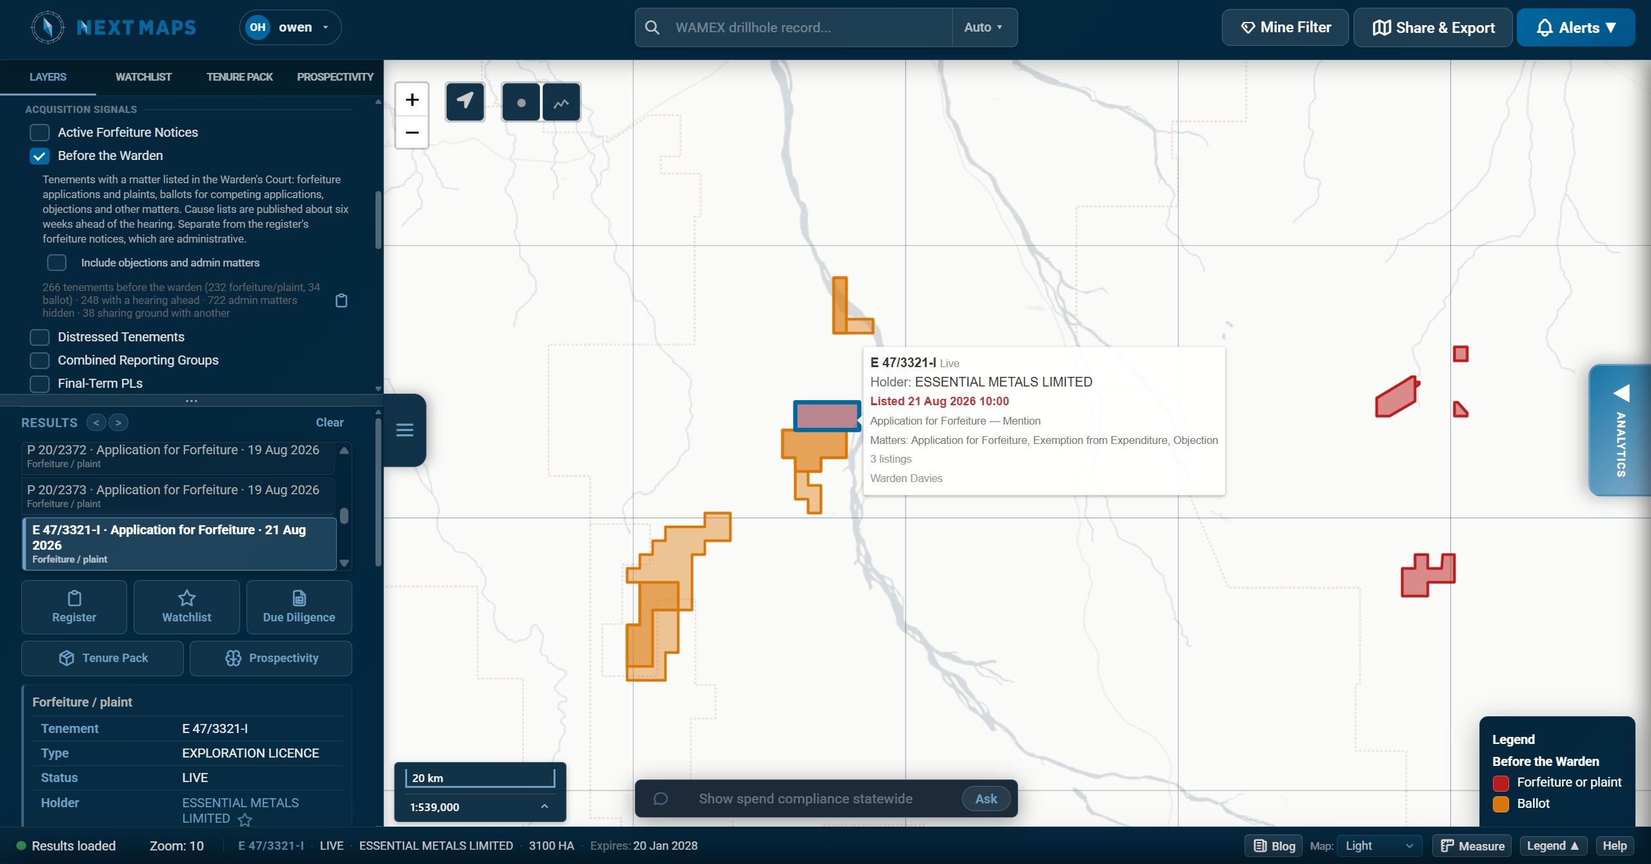This screenshot has width=1651, height=864.
Task: Click the panel resize handle dots
Action: [x=192, y=401]
